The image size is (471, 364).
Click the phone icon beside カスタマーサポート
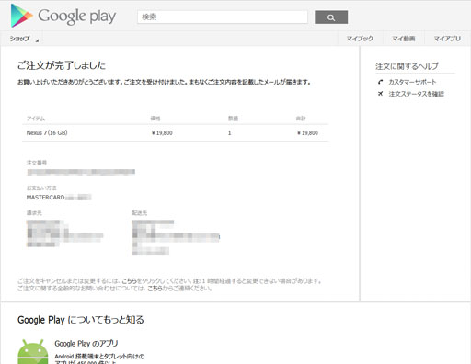pyautogui.click(x=381, y=82)
